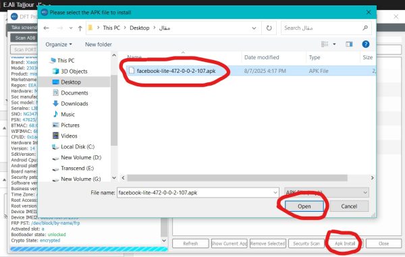Click Refresh in DFT Pro window
Image resolution: width=405 pixels, height=257 pixels.
(190, 244)
